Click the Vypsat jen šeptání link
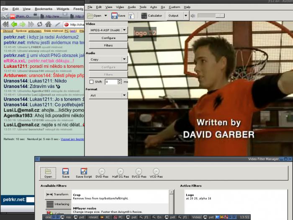 [72, 139]
